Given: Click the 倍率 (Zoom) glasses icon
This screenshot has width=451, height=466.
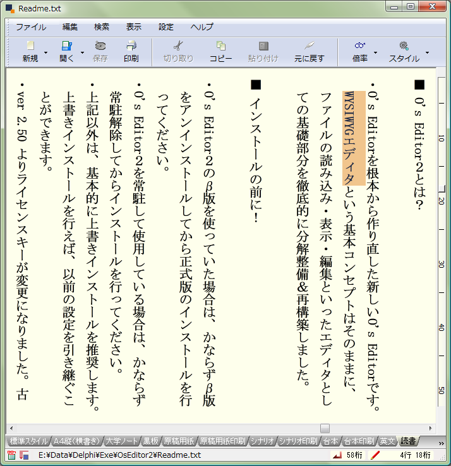Looking at the screenshot, I should click(360, 45).
